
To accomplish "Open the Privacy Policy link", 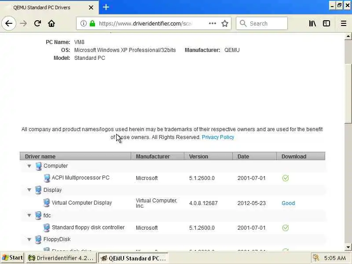I will tap(218, 137).
